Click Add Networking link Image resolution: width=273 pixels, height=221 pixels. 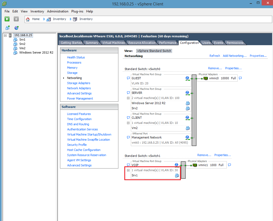tap(235, 56)
